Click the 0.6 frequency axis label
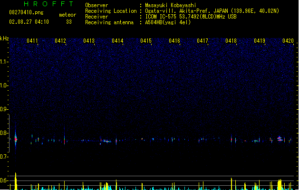The image size is (299, 190). coord(4,180)
